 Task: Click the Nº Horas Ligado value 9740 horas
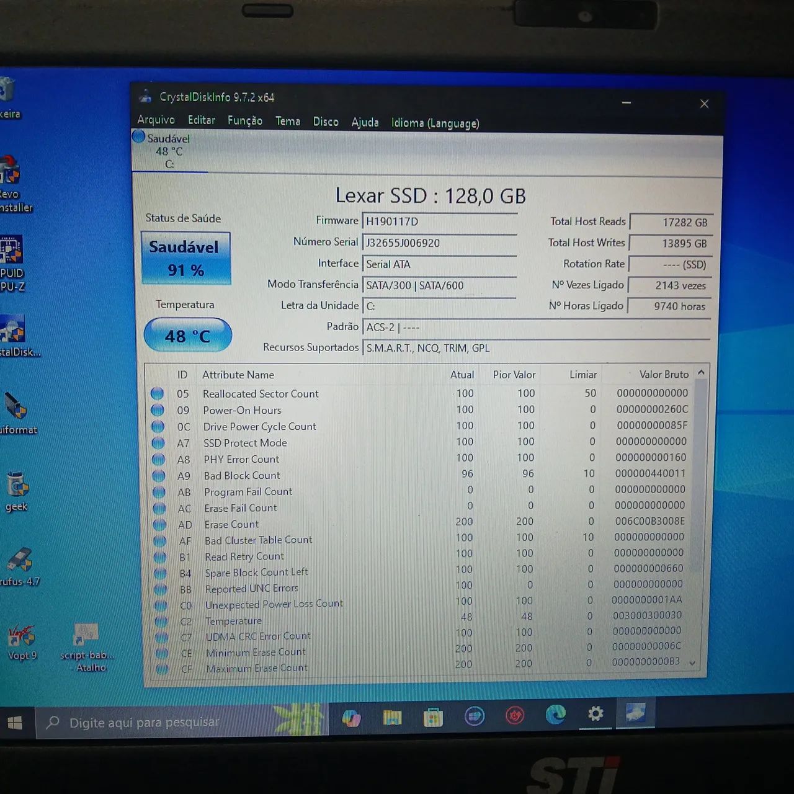coord(670,306)
